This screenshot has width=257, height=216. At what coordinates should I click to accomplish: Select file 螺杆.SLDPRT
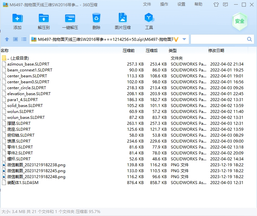click(19, 159)
